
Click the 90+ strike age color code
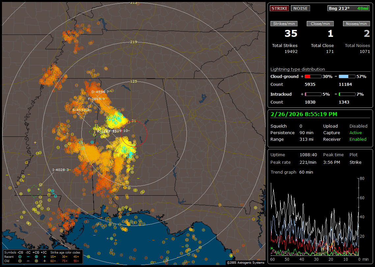click(76, 261)
